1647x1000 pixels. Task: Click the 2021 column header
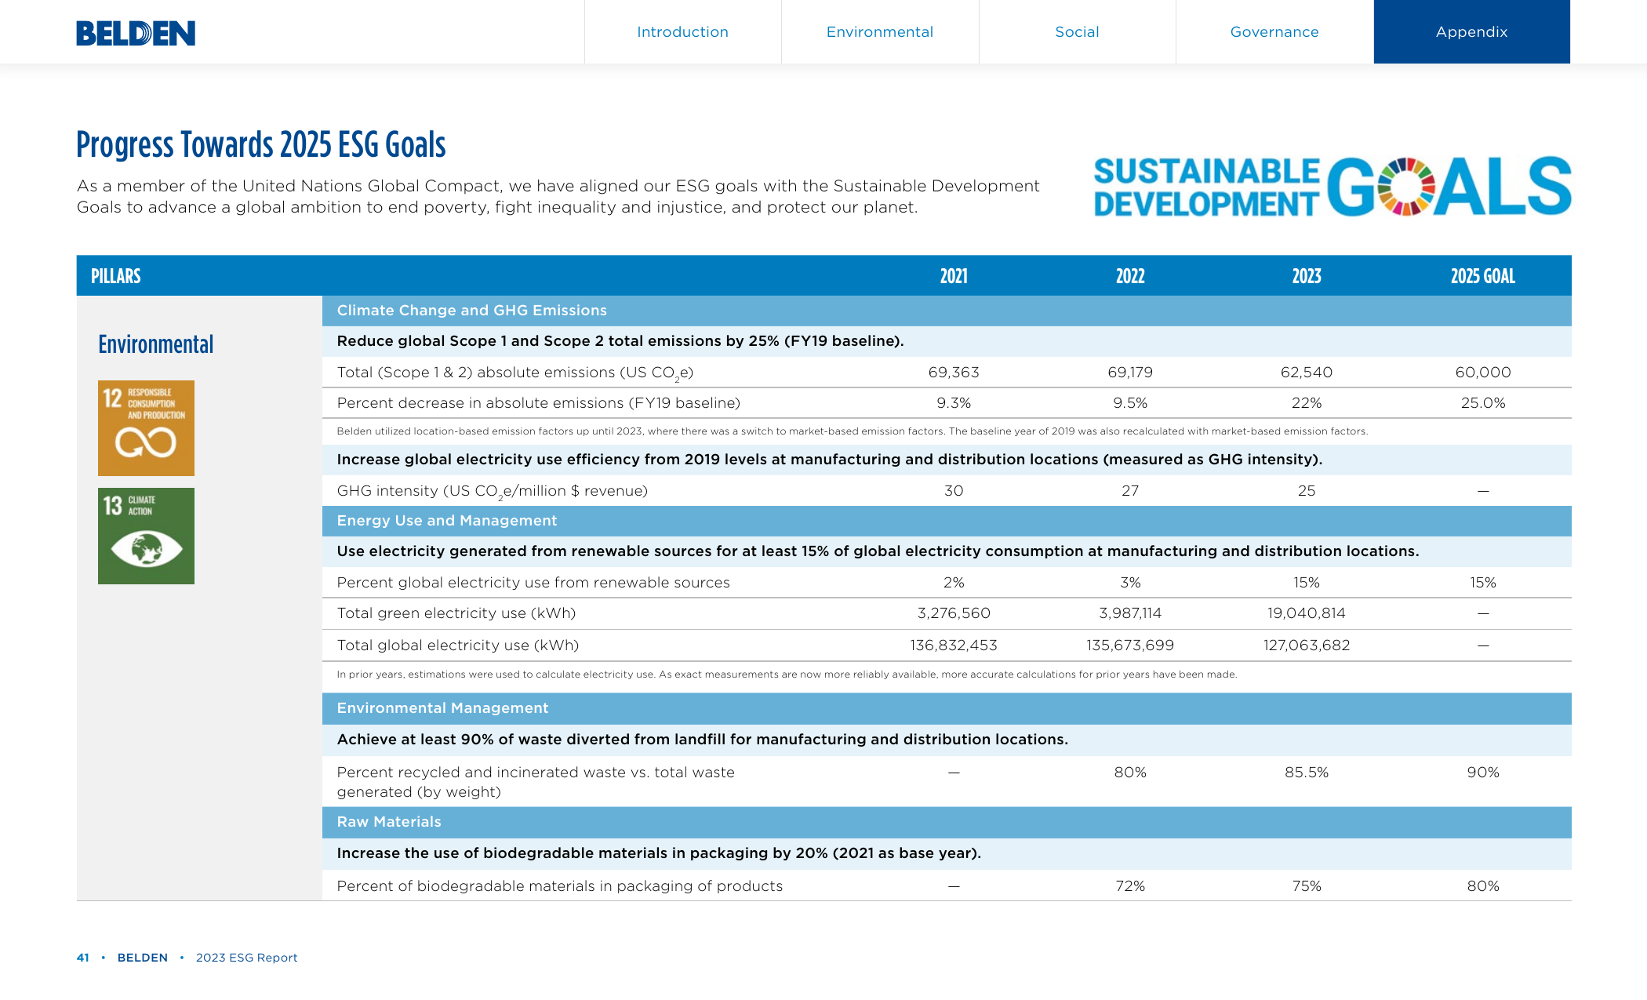[x=954, y=276]
